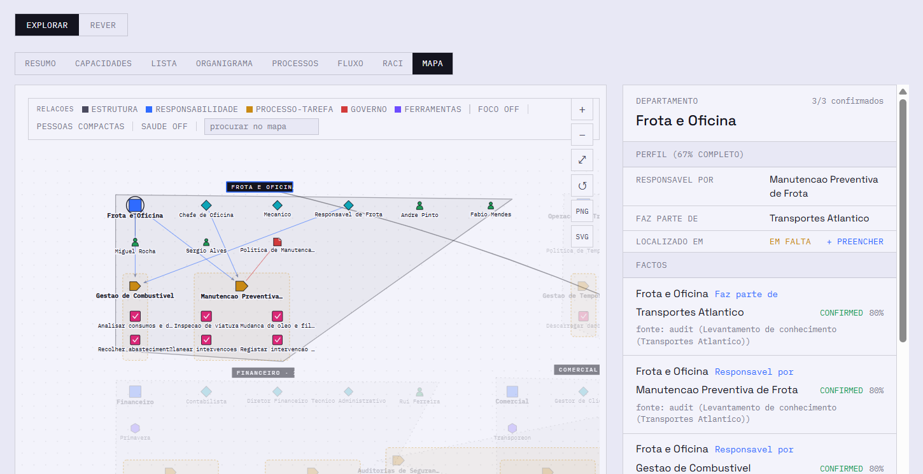
Task: Toggle the Estrutura relation filter
Action: tap(109, 109)
